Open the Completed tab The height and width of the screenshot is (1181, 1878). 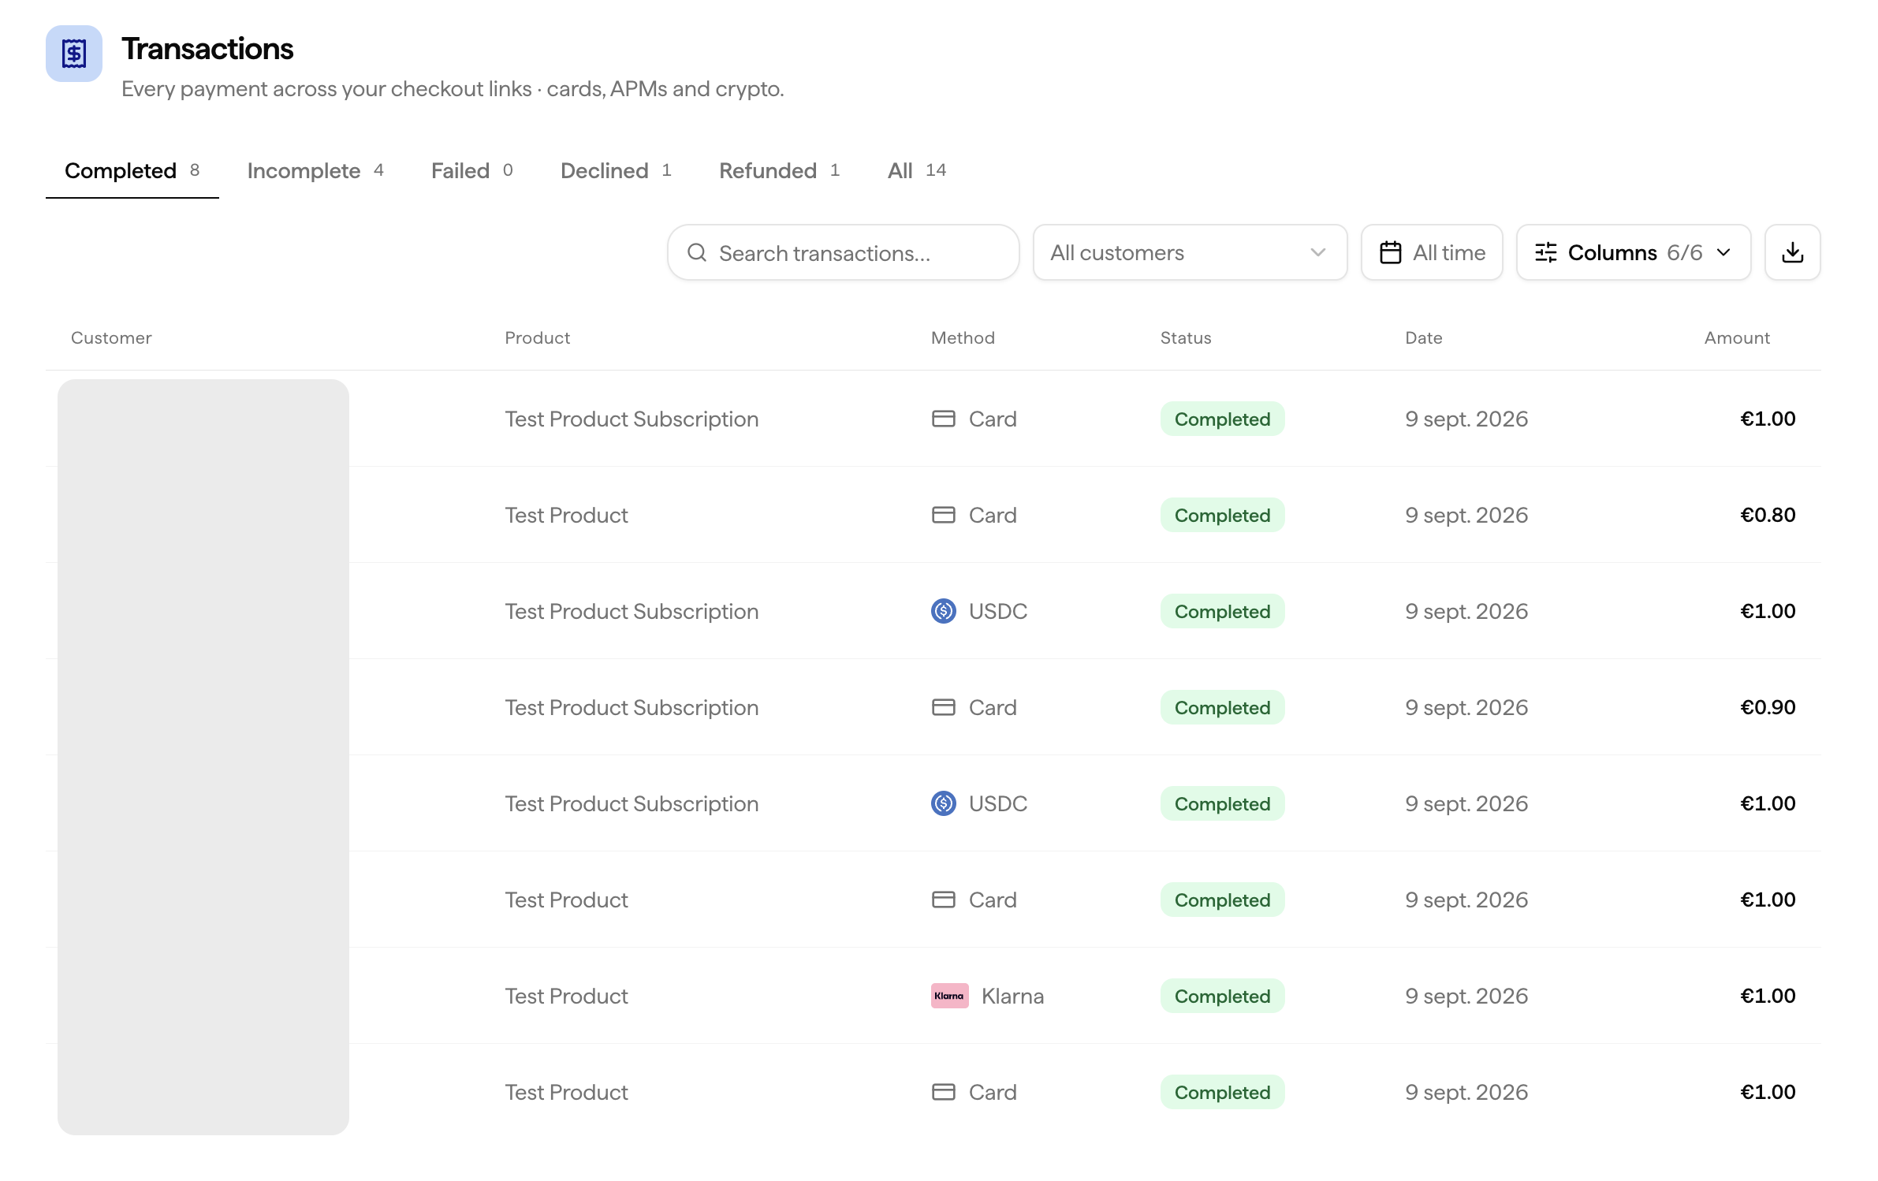pyautogui.click(x=132, y=170)
